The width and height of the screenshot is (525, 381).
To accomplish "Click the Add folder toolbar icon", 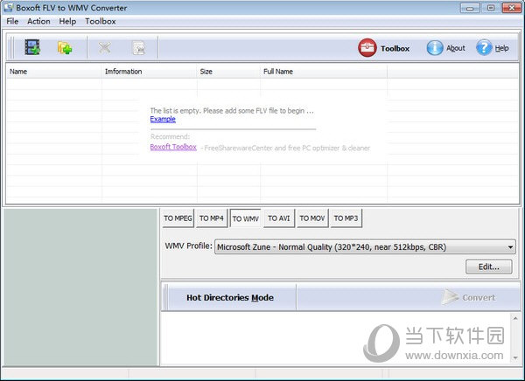I will pos(65,48).
